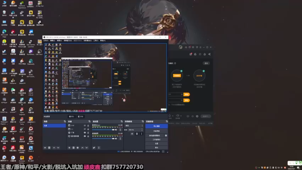
Task: Open settings gear in companion window bottom bar
Action: click(x=197, y=116)
